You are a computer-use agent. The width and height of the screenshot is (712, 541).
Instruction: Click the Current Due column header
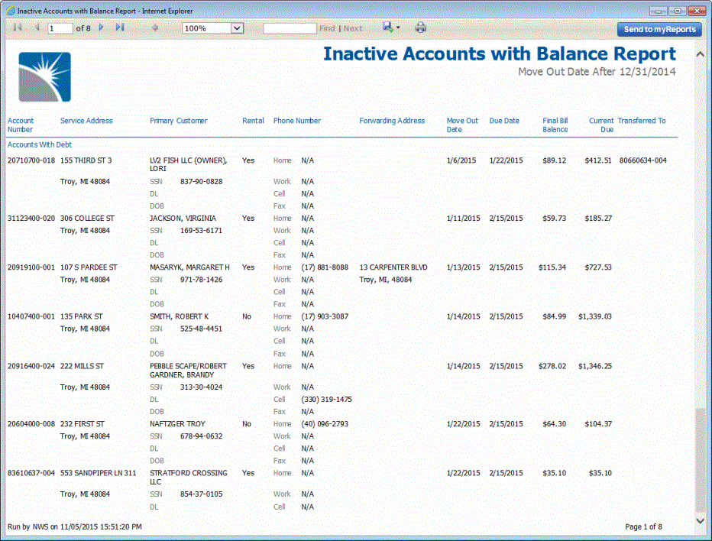(601, 125)
